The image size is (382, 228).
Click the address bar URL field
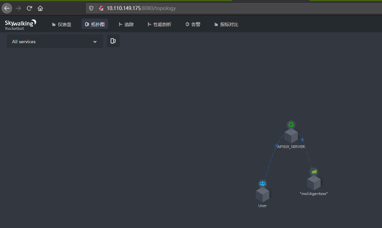click(234, 8)
